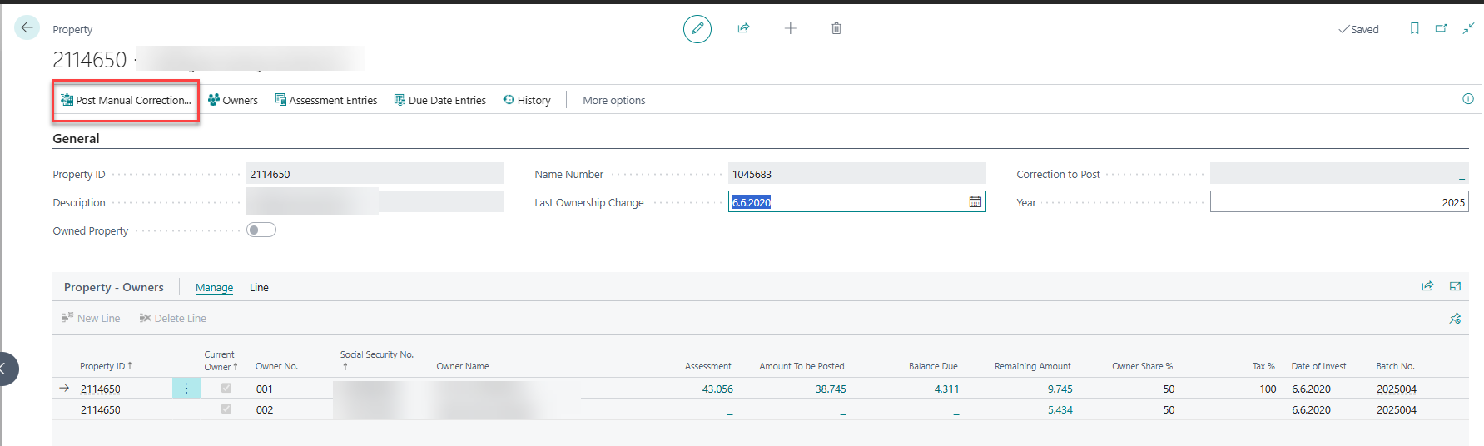Toggle the Owned Property switch
The image size is (1484, 446).
pos(261,230)
